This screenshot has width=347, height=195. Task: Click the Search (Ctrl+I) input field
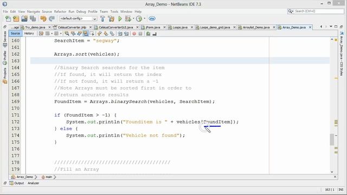[318, 11]
